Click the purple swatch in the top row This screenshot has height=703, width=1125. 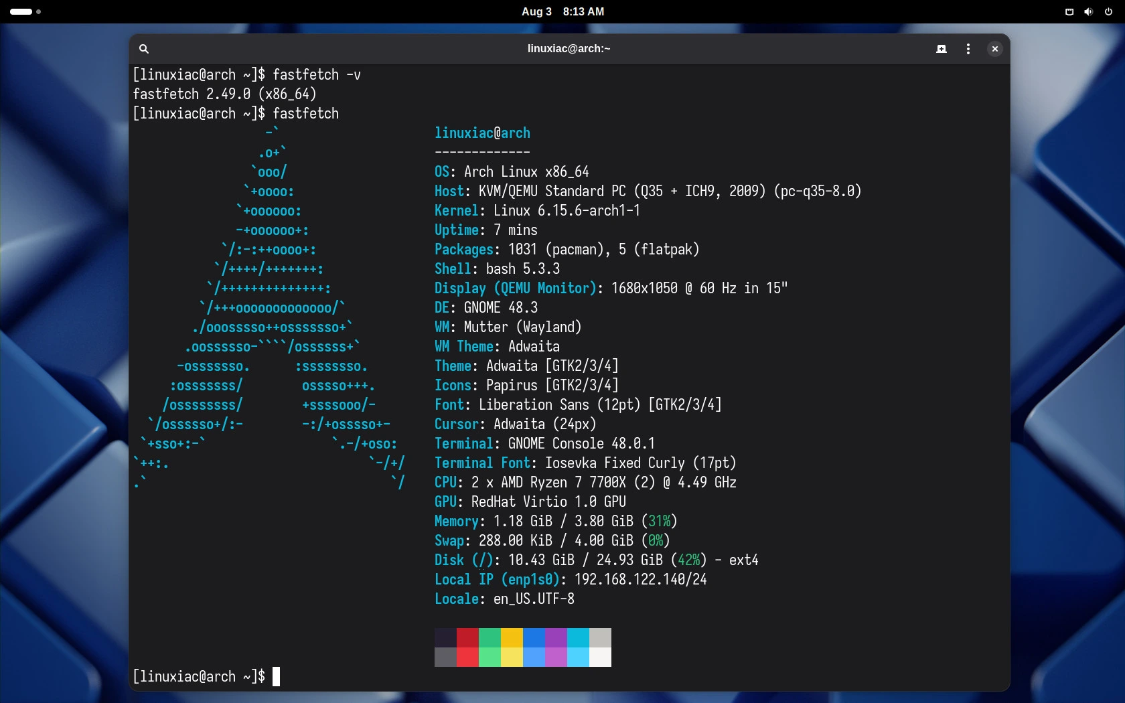click(556, 637)
